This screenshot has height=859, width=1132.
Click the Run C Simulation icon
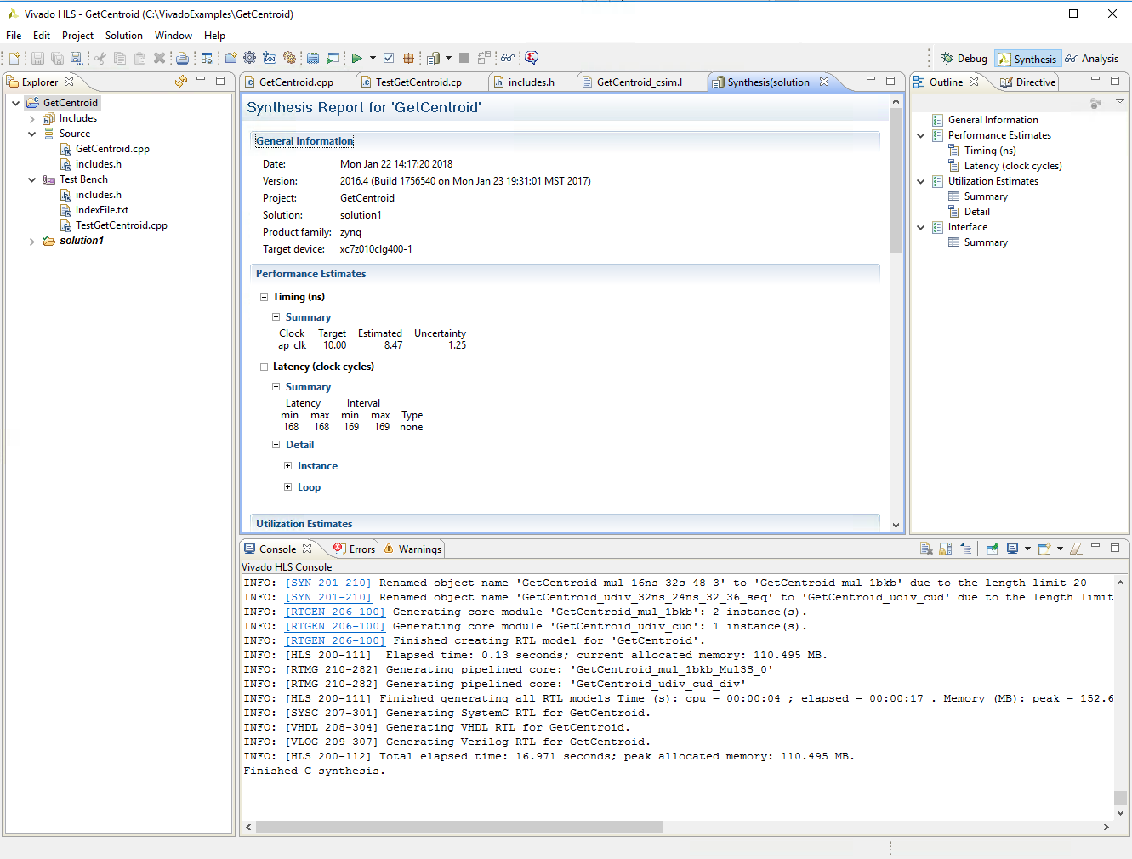click(333, 58)
